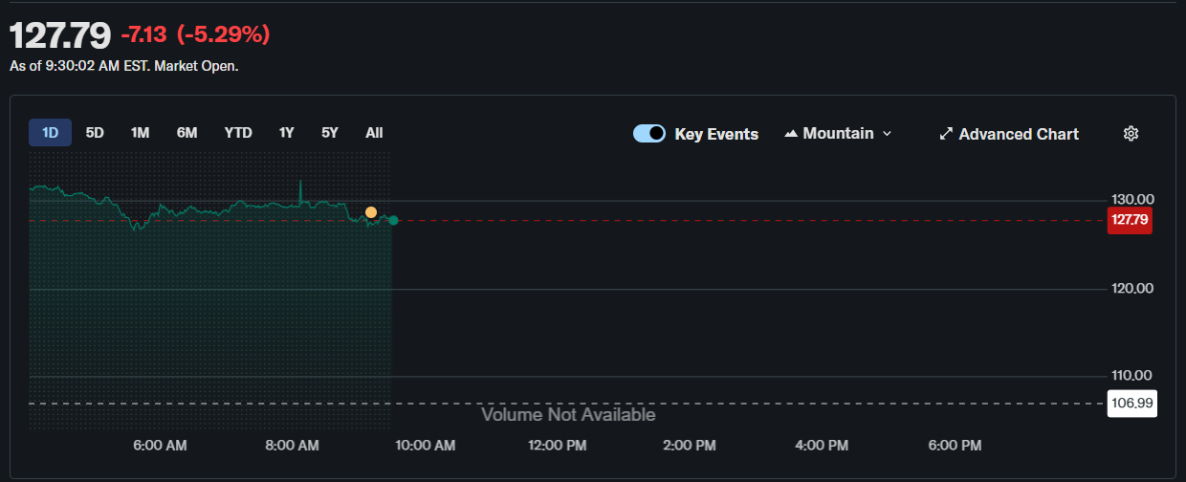Click the 110.00 axis label
Screen dimensions: 1186x482
coord(1133,375)
